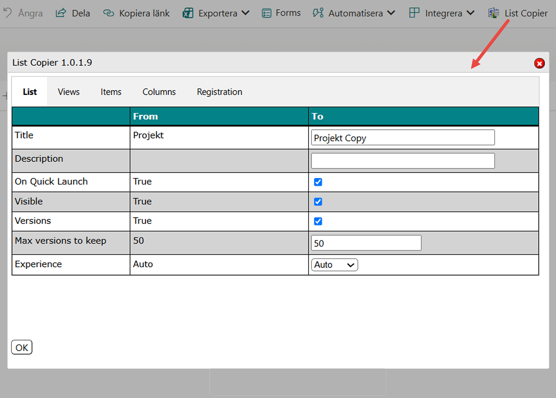556x398 pixels.
Task: Click the Ångra (undo) icon
Action: coord(7,13)
